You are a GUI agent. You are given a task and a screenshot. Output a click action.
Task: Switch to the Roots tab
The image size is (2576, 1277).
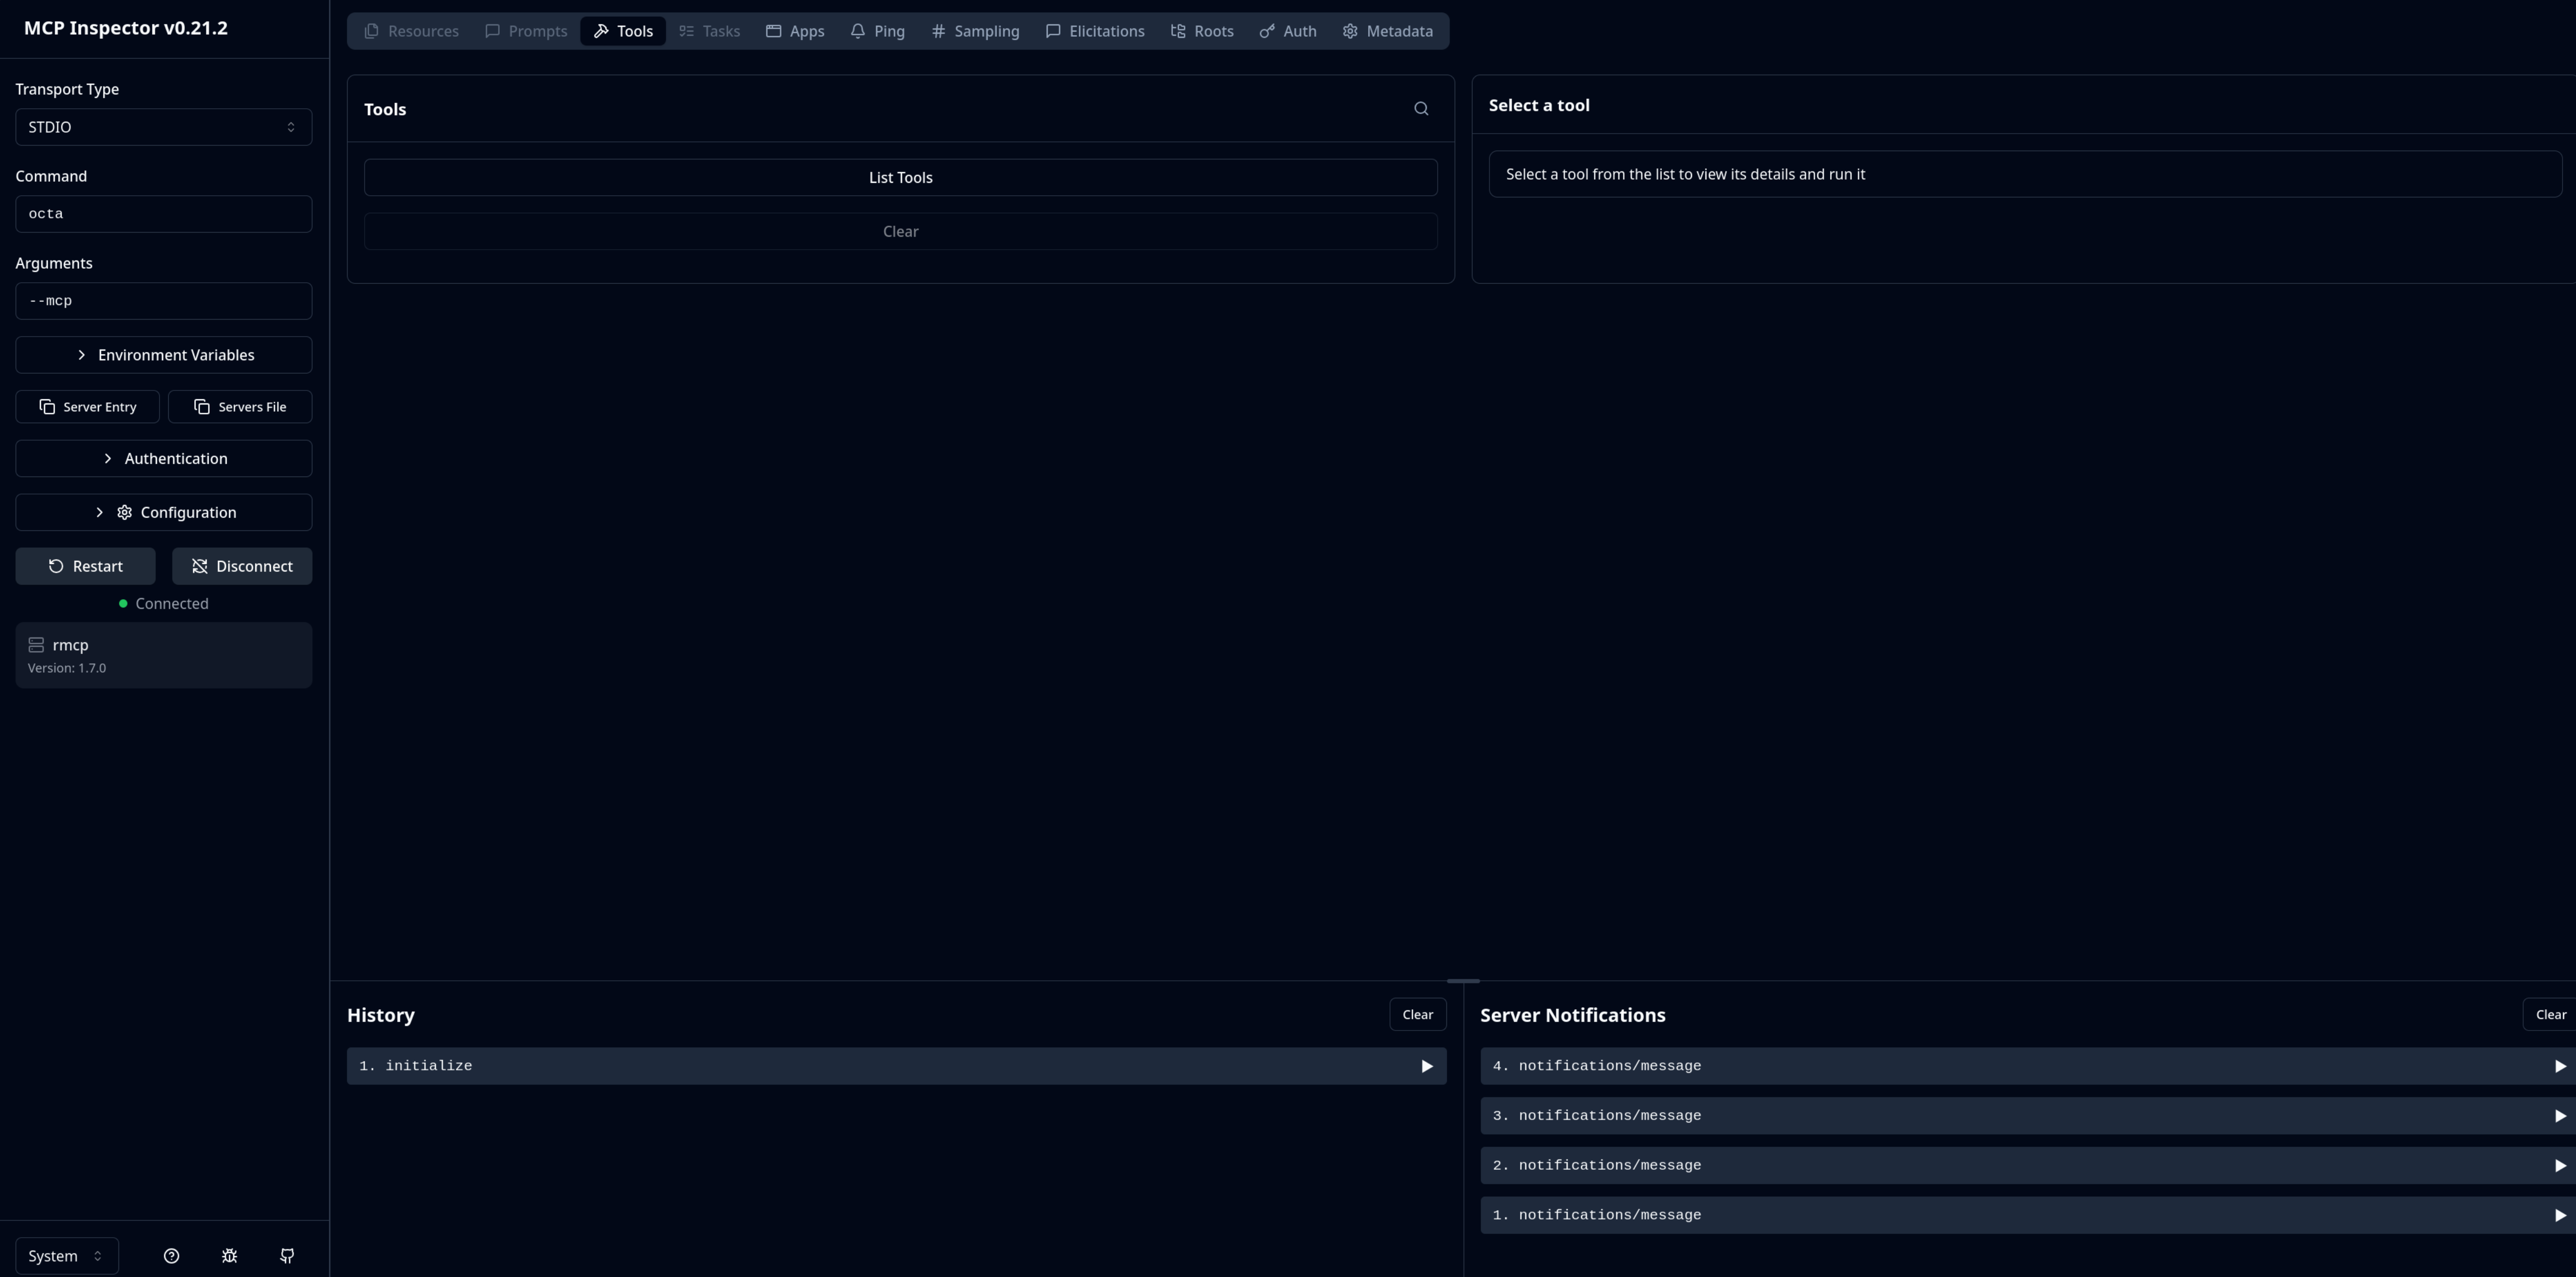(x=1202, y=31)
